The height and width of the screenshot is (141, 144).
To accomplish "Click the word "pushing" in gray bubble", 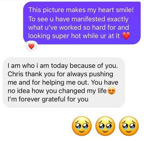I will tap(101, 74).
